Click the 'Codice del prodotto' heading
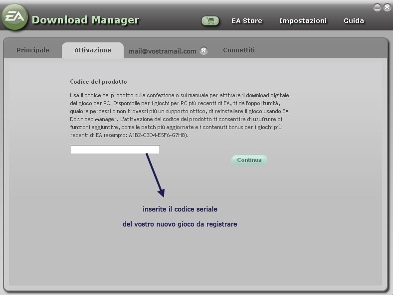The image size is (393, 295). pos(98,82)
